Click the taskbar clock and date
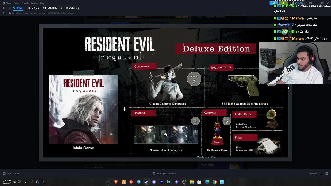Viewport: 331px width, 186px height. click(7, 182)
